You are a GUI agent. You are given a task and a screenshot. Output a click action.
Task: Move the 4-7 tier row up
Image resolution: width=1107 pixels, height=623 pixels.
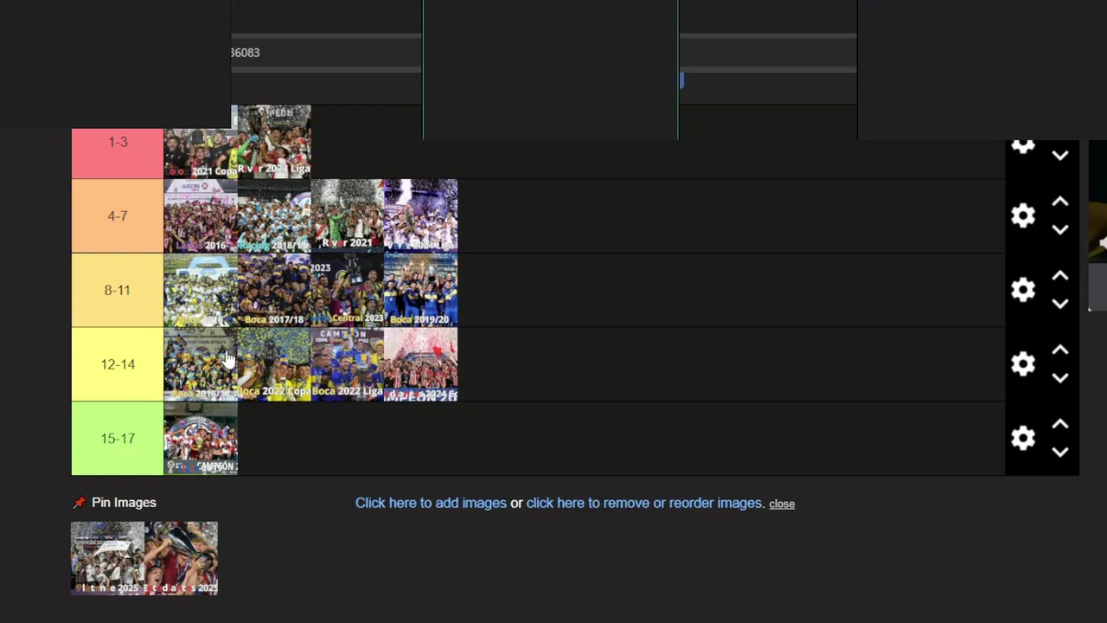[x=1060, y=202]
